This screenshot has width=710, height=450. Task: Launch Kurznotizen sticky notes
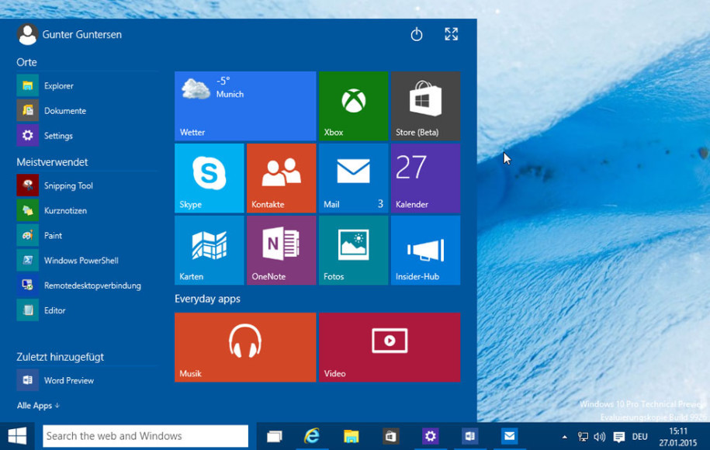pos(88,210)
